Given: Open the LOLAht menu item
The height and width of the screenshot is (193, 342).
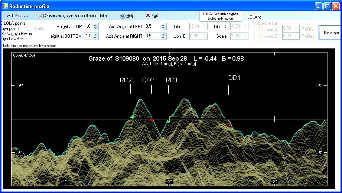Looking at the screenshot, I should 255,17.
